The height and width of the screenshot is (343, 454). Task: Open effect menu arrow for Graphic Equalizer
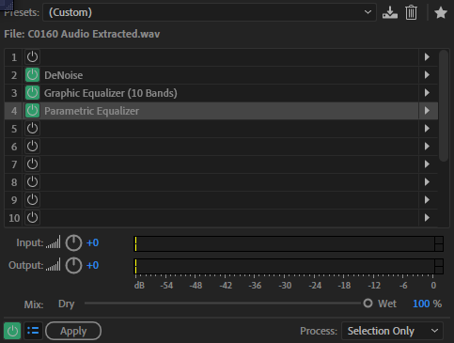[x=427, y=93]
